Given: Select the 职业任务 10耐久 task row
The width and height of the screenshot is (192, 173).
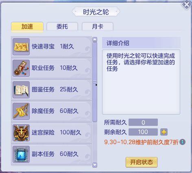Looking at the screenshot, I should pos(51,68).
